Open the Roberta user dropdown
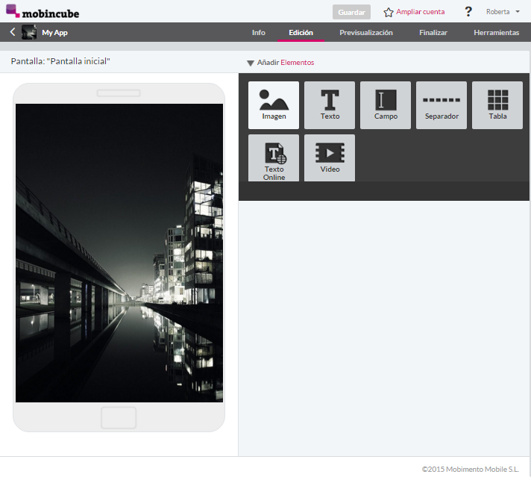531x477 pixels. point(503,12)
